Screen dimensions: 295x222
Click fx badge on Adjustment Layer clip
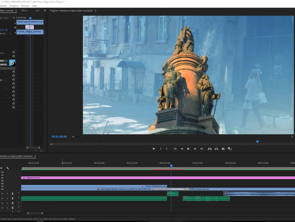(24, 178)
